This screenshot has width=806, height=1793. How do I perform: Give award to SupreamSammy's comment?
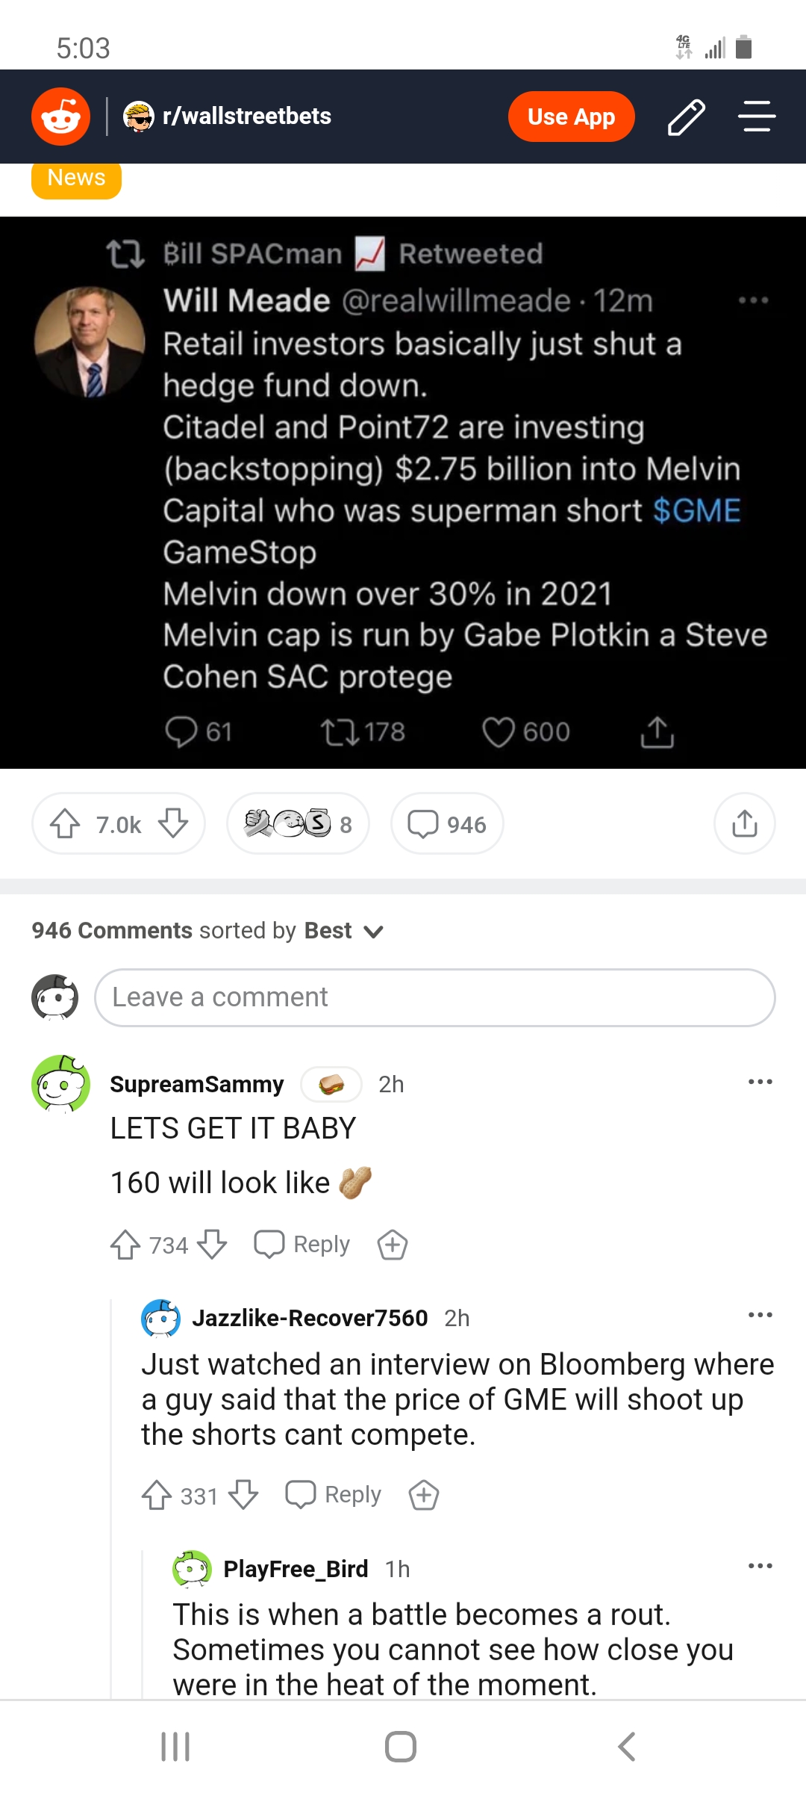click(x=393, y=1245)
